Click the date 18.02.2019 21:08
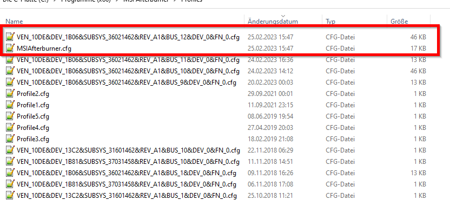Image resolution: width=450 pixels, height=214 pixels. tap(270, 139)
